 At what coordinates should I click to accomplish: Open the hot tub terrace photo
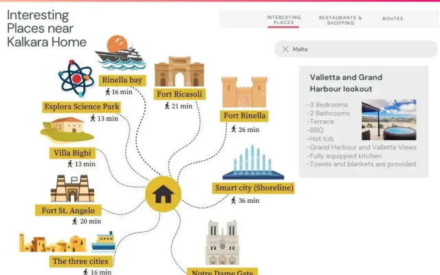click(388, 120)
